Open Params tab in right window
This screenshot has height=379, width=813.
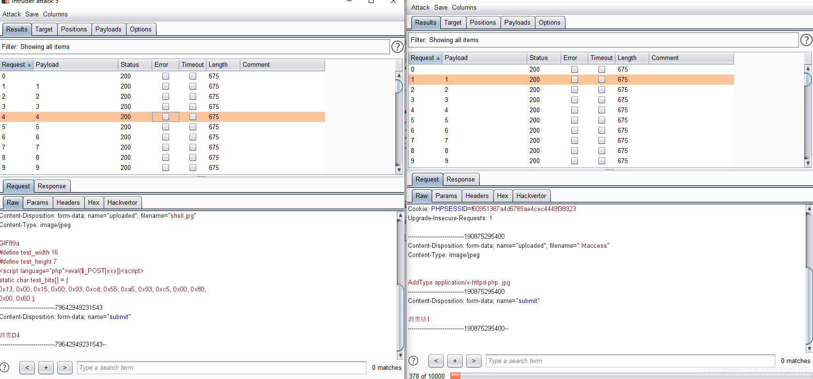[x=446, y=196]
